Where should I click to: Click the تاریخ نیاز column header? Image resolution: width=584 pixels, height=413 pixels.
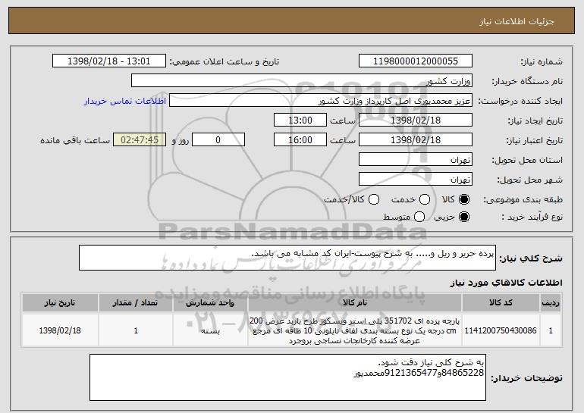click(60, 302)
